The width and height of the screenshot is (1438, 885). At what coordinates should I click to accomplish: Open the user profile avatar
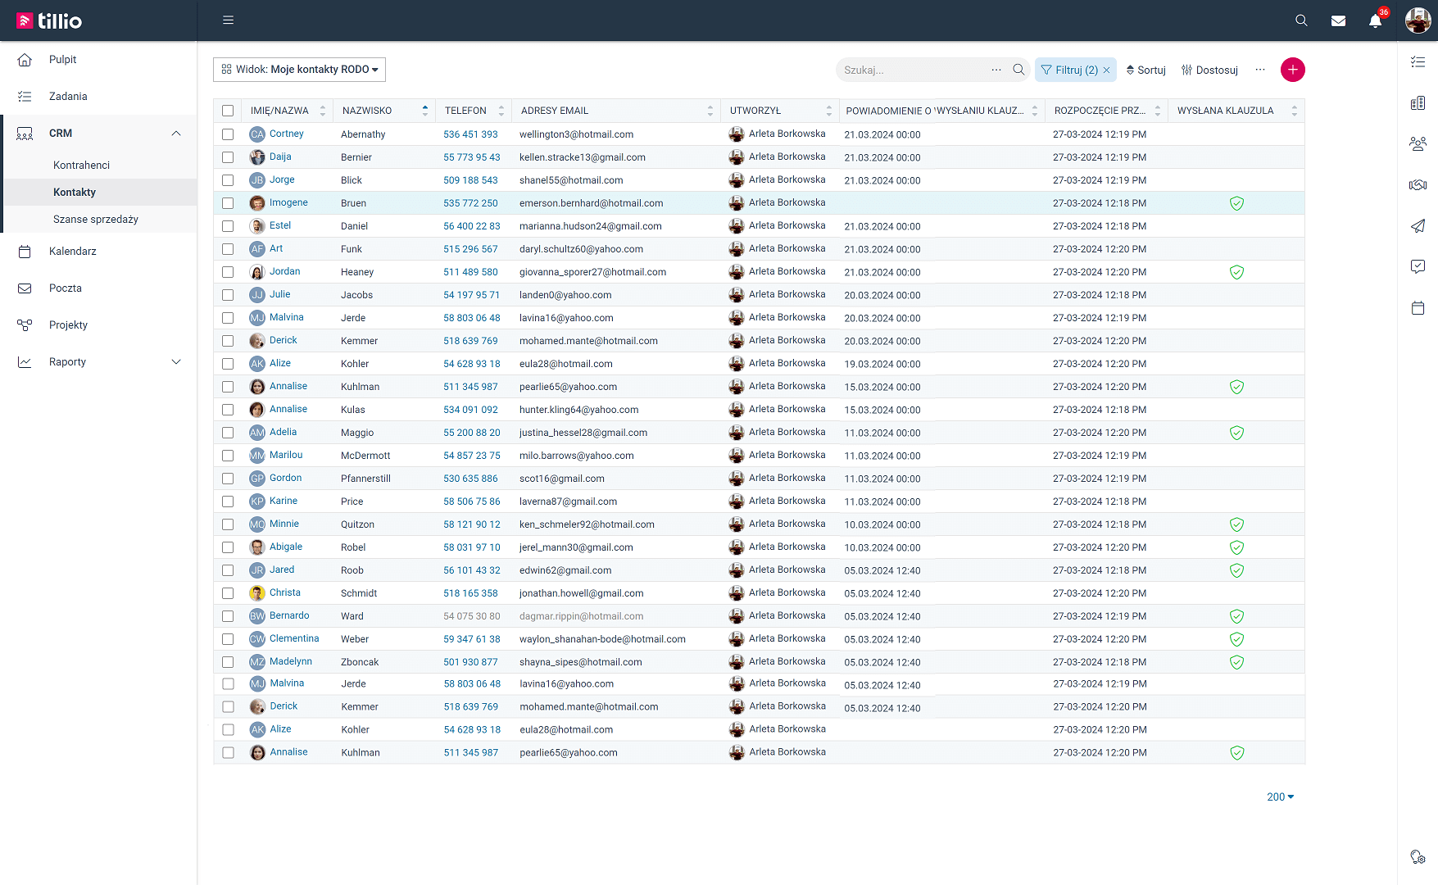(x=1418, y=20)
